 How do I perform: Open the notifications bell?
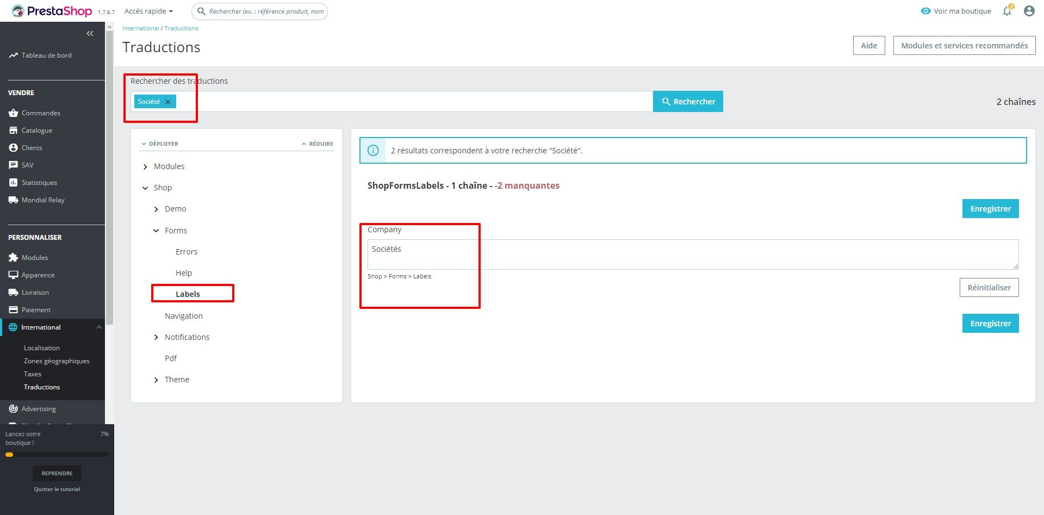click(1007, 11)
